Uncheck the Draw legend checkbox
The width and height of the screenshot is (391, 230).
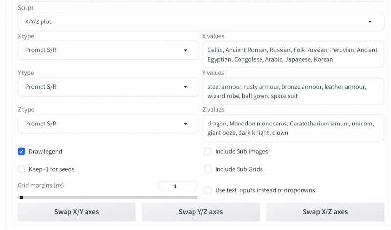22,151
